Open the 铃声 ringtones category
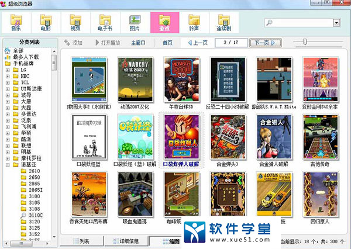 click(194, 23)
